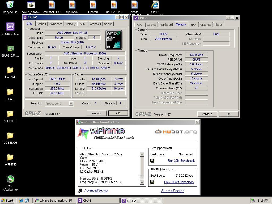Click the Internet Explorer quick launch icon in taskbar
Image resolution: width=272 pixels, height=204 pixels.
tap(21, 201)
